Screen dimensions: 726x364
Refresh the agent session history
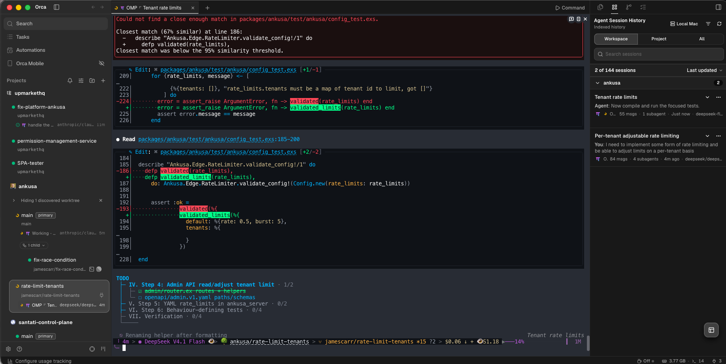point(719,24)
